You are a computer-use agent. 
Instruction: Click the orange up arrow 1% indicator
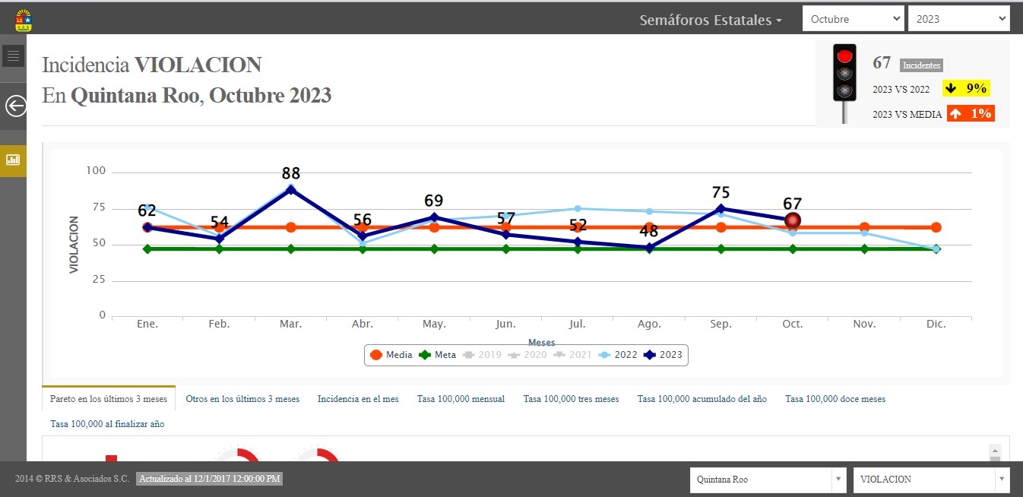(x=971, y=114)
